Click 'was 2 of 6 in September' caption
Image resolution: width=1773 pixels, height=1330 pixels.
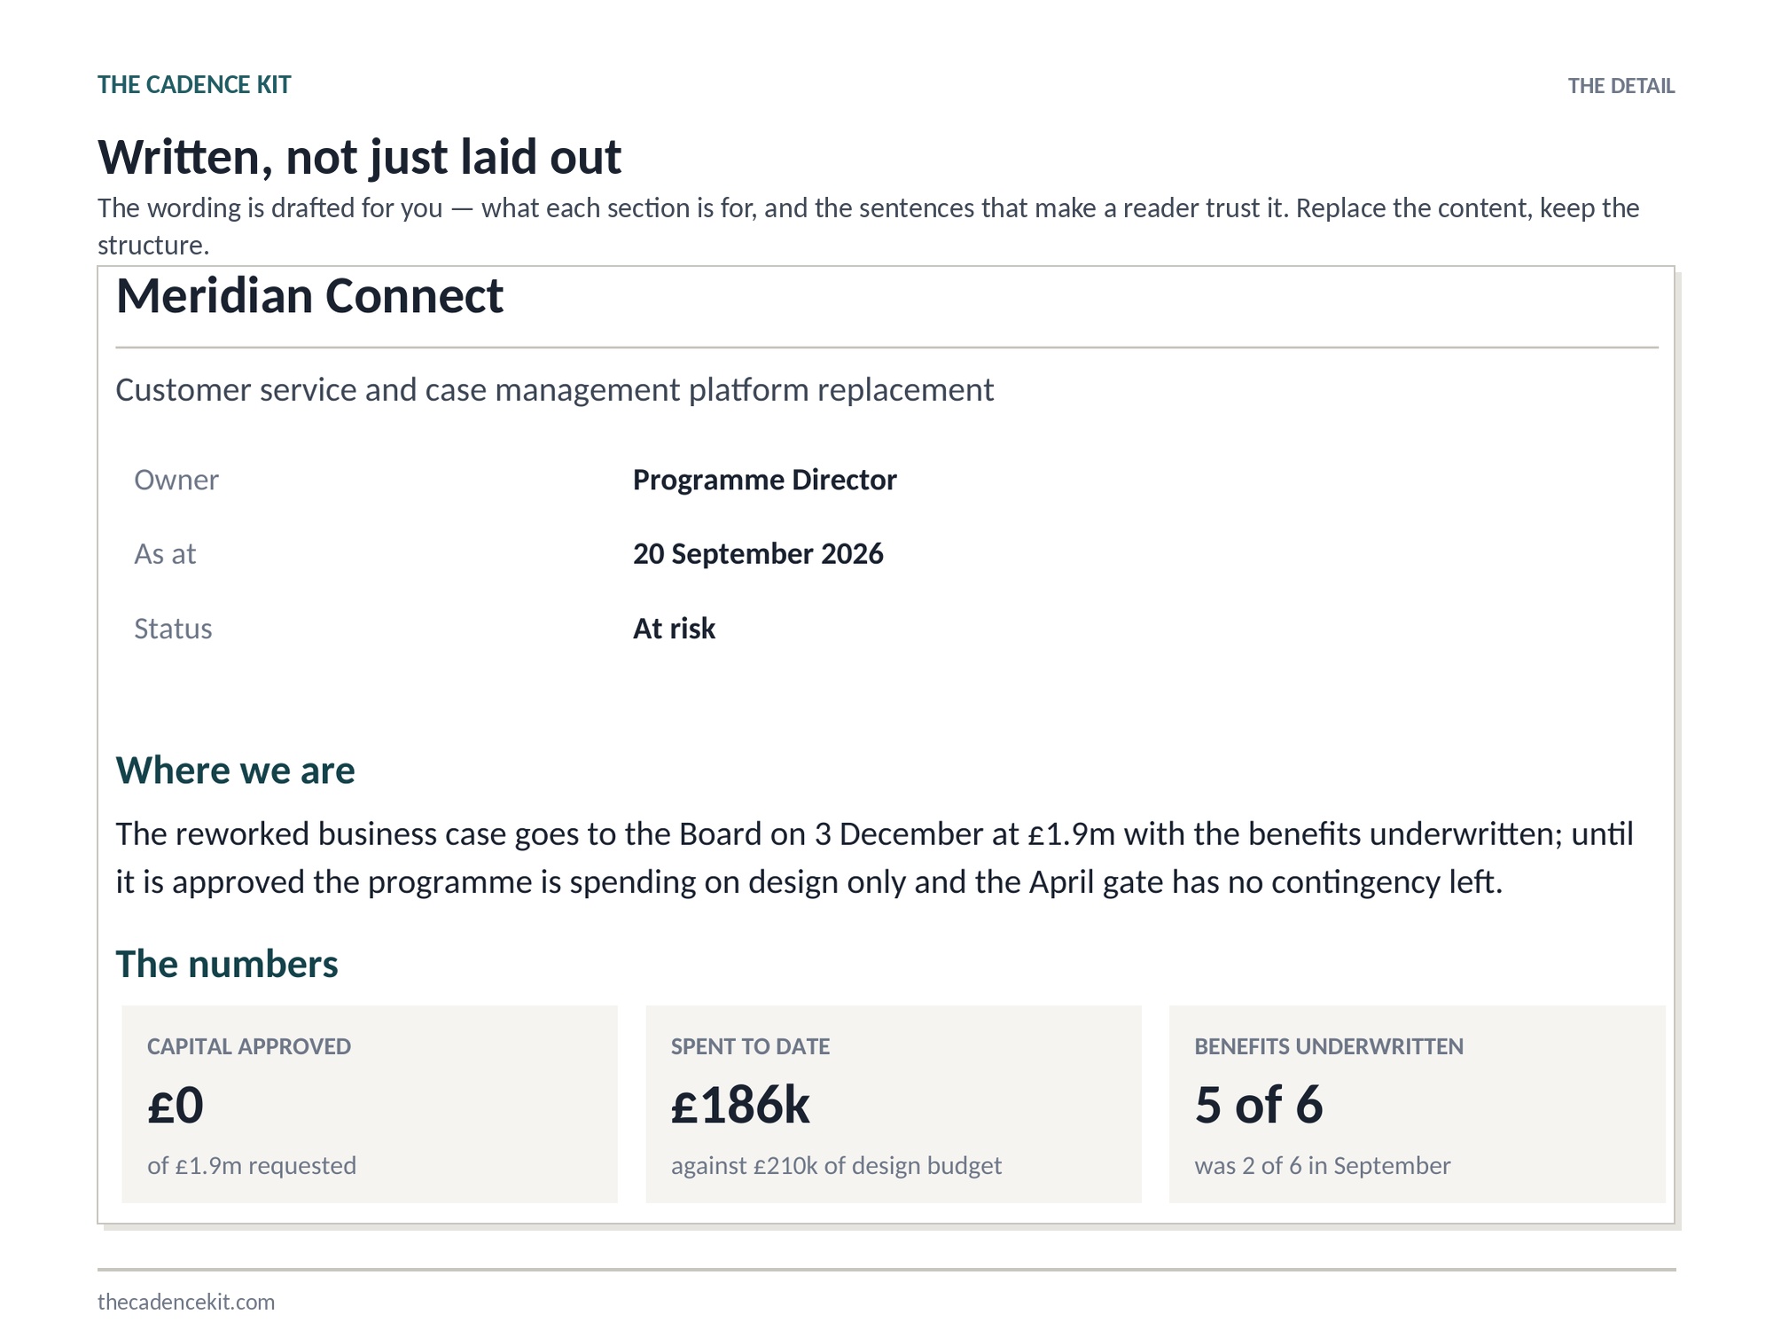(x=1323, y=1166)
